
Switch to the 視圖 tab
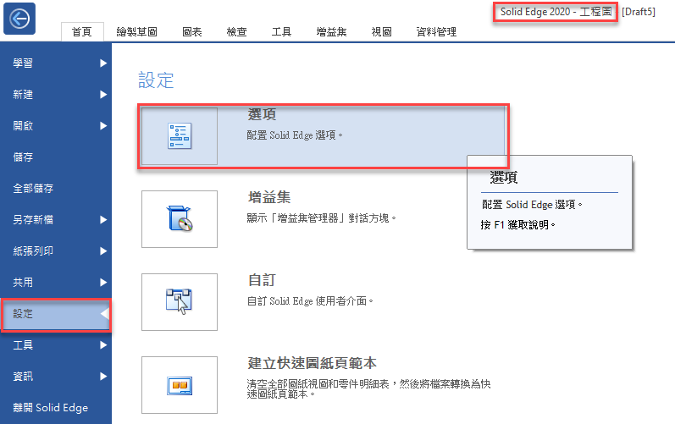point(382,32)
